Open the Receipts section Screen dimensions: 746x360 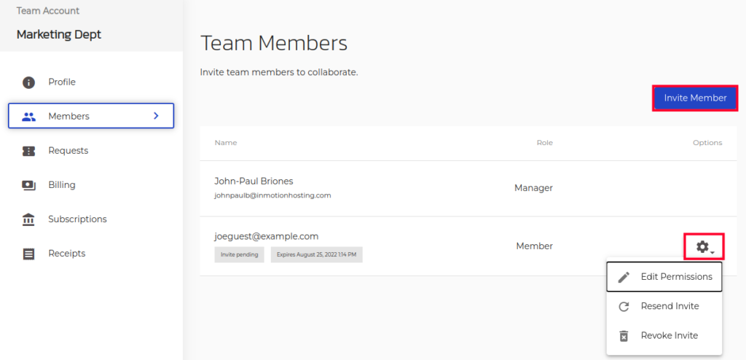(x=67, y=254)
